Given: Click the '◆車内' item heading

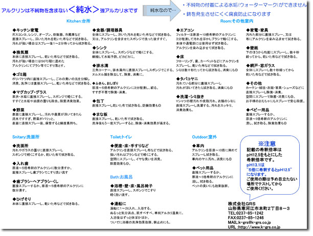Looking at the screenshot, I should point(198,146).
